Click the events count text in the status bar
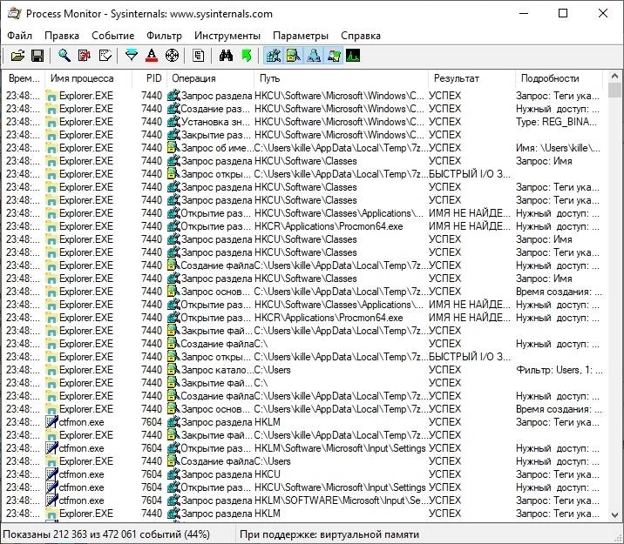The width and height of the screenshot is (624, 544). tap(106, 534)
